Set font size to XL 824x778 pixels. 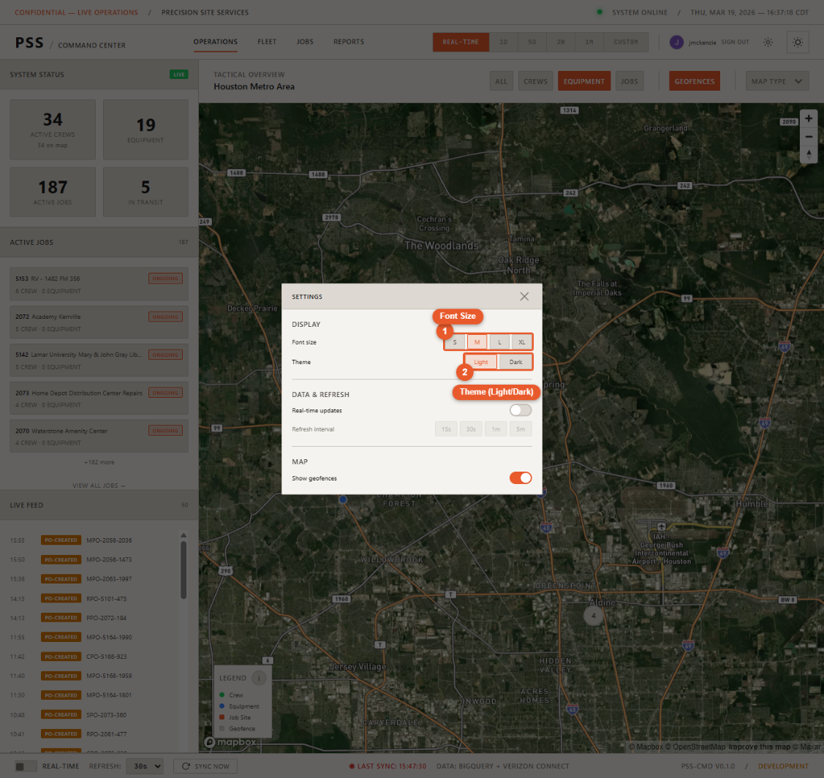pyautogui.click(x=521, y=341)
